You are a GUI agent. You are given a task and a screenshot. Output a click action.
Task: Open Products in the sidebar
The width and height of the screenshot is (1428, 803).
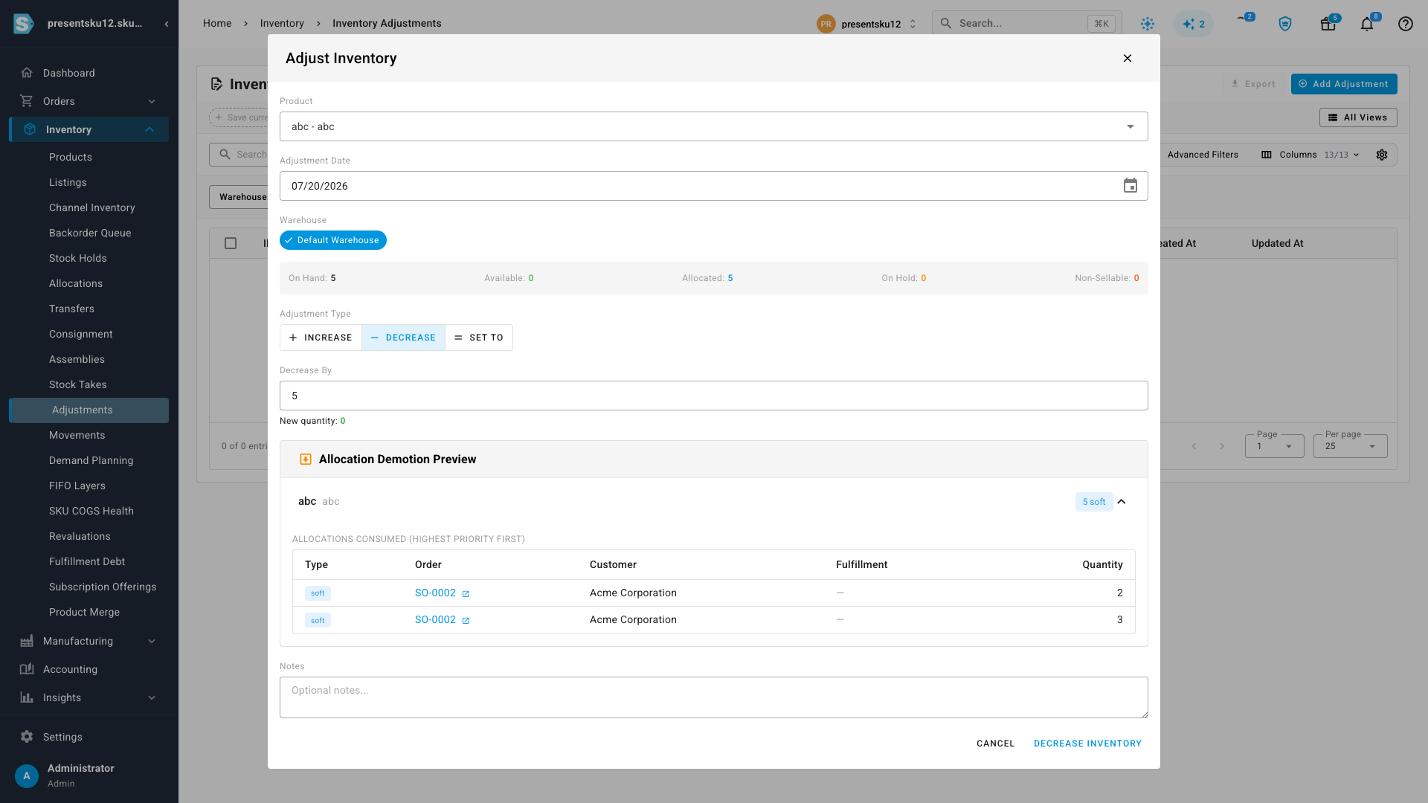pos(71,157)
